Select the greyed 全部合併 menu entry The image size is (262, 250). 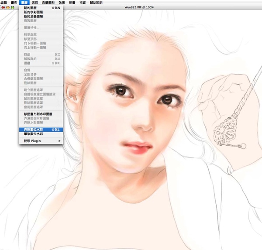point(41,74)
